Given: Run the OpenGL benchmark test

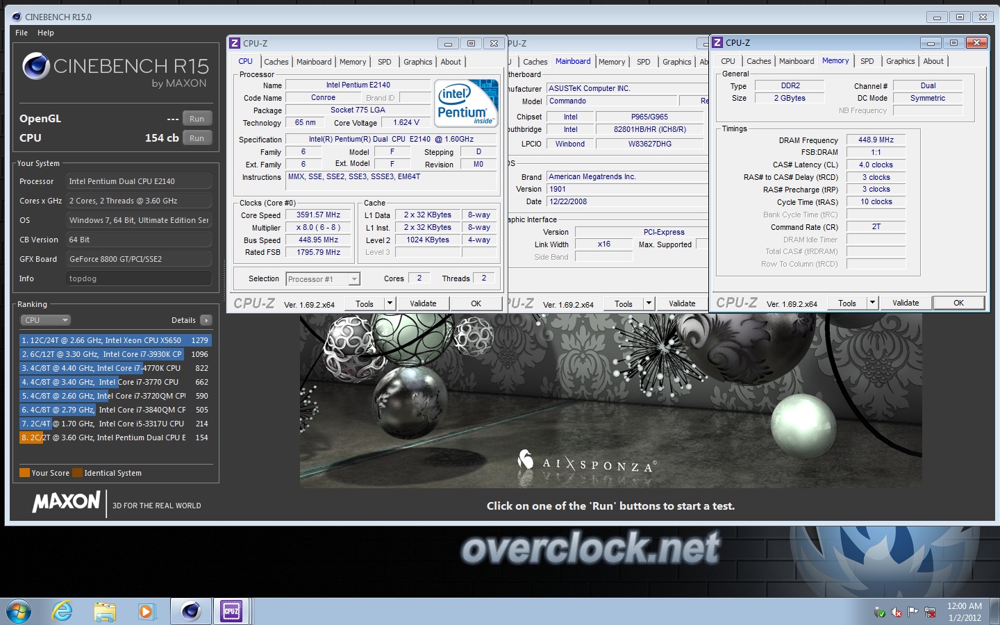Looking at the screenshot, I should point(197,119).
